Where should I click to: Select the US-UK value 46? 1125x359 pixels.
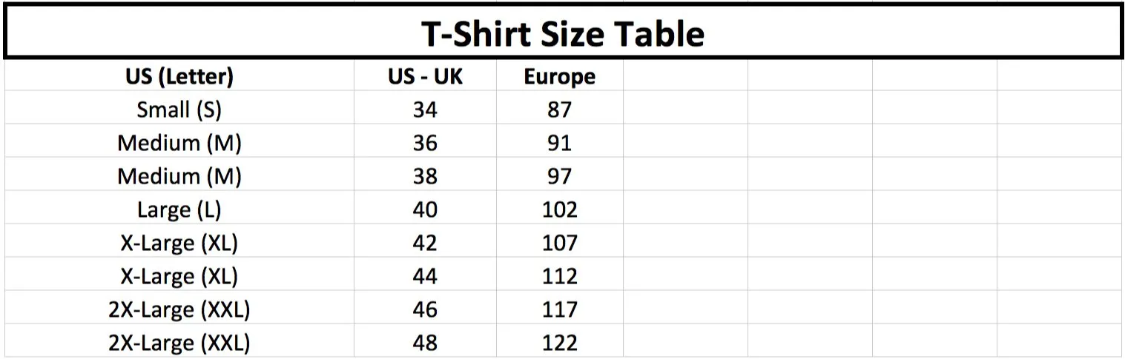click(425, 309)
